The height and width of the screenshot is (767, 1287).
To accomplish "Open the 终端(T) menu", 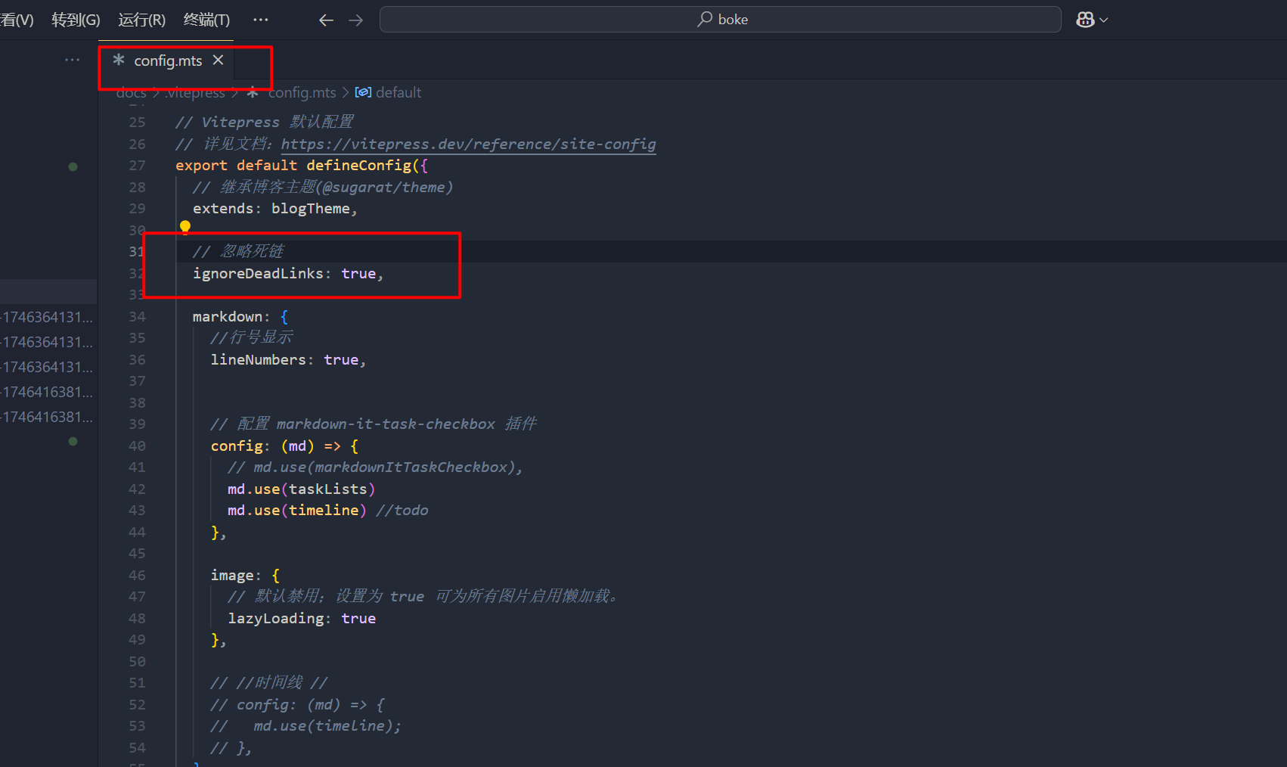I will 206,20.
